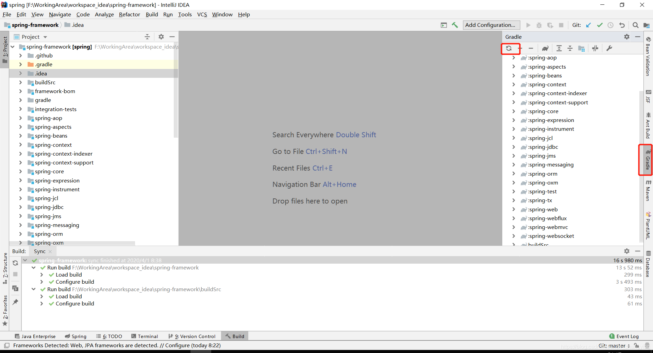This screenshot has height=353, width=653.
Task: Click spring-framework breadcrumb in navigation bar
Action: (x=31, y=25)
